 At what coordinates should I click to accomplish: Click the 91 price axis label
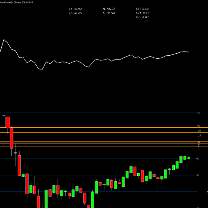pyautogui.click(x=198, y=175)
